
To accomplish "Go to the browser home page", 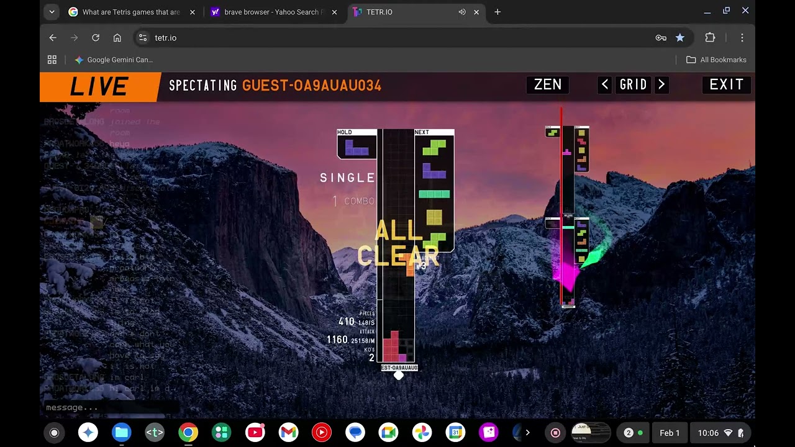I will [117, 38].
